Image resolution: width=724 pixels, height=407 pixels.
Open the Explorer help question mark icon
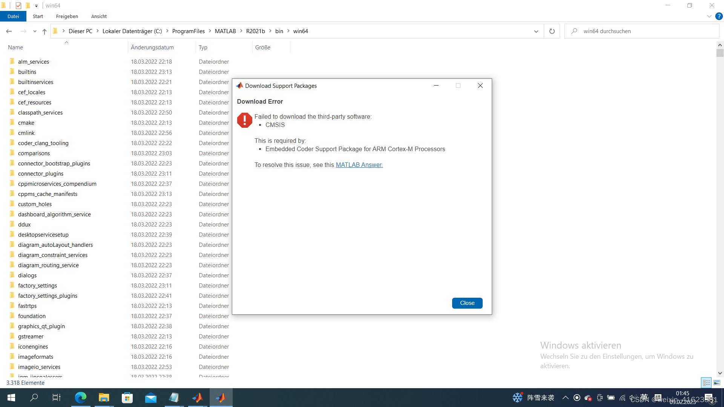coord(719,16)
